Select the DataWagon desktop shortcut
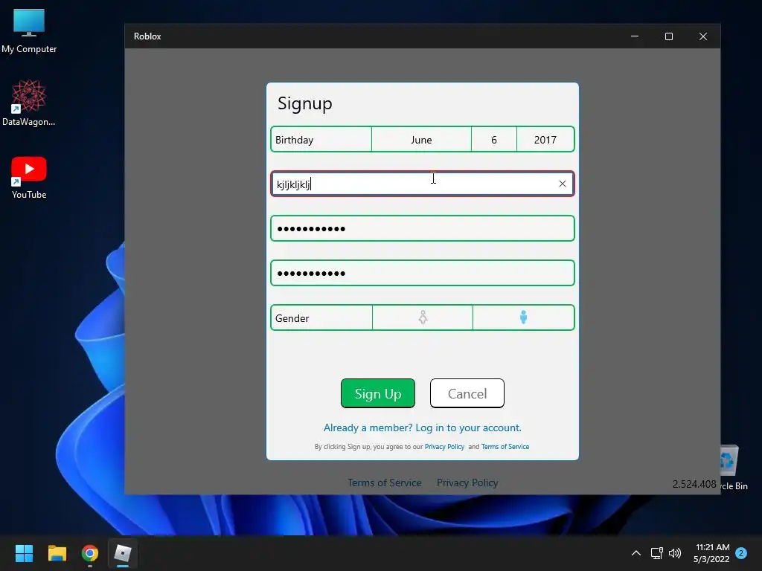762x571 pixels. (x=29, y=103)
